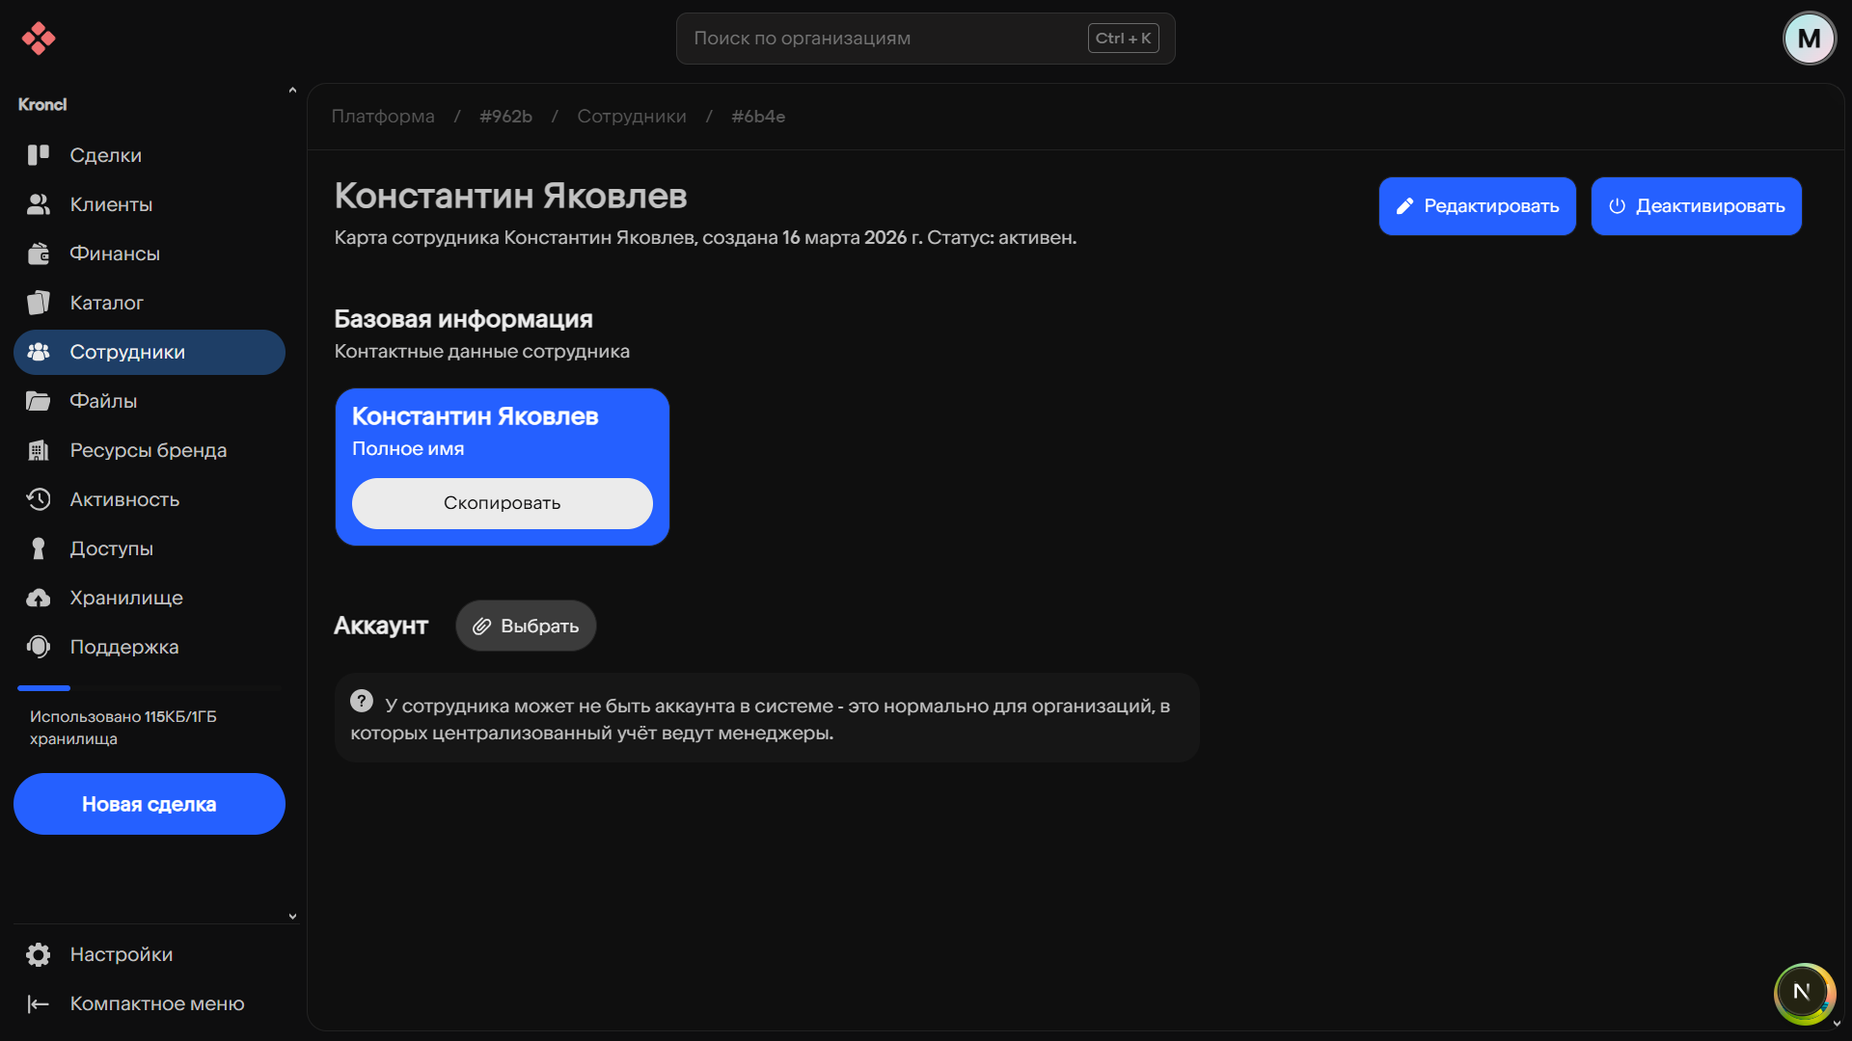Click the Каталог cards icon
The image size is (1852, 1041).
[x=39, y=303]
